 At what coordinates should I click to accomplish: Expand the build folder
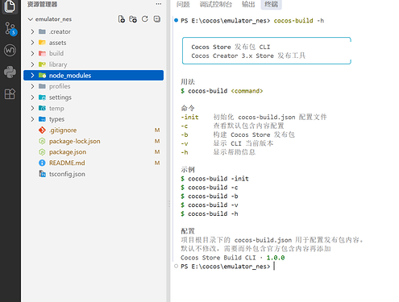pyautogui.click(x=32, y=53)
